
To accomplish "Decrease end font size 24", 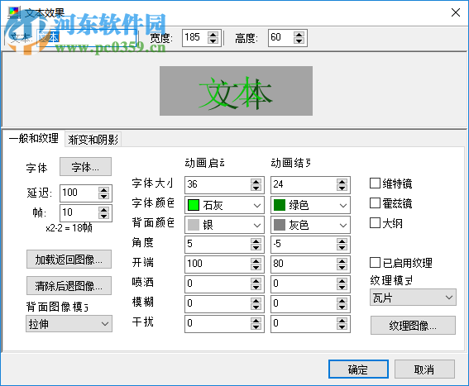I will (x=342, y=188).
